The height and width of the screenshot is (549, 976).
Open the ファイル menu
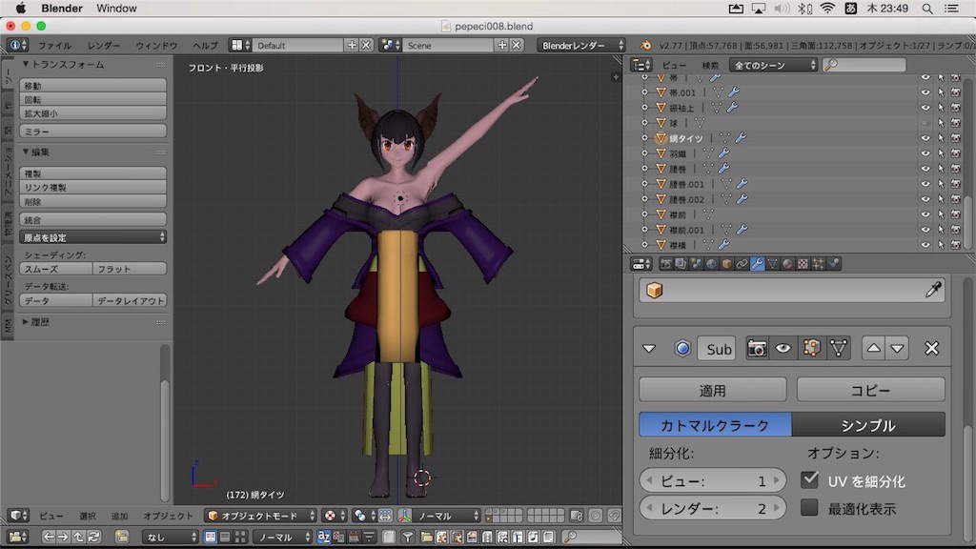[x=54, y=46]
